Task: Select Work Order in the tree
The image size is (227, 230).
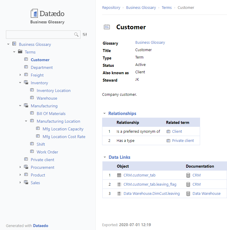Action: pos(47,152)
